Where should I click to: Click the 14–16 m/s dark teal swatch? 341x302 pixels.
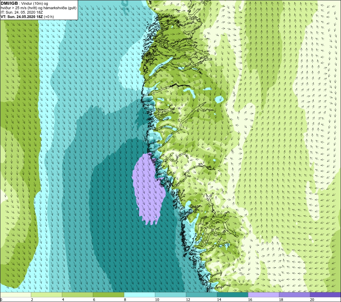[233, 295]
